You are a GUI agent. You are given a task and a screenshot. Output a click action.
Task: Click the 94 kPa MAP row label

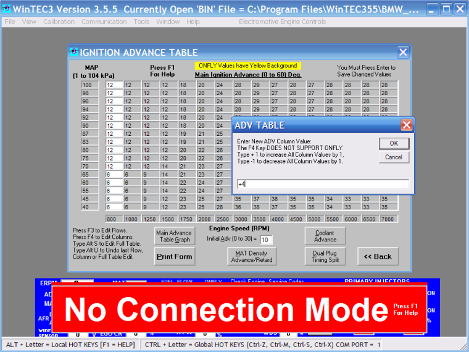point(89,109)
